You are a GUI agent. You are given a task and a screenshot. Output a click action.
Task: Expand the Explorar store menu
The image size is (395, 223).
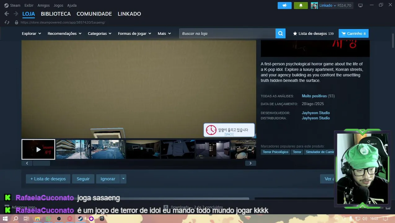coord(31,33)
